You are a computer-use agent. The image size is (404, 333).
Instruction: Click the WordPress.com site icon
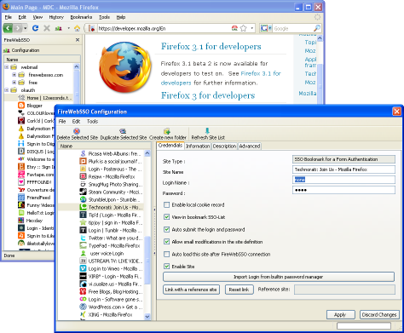[83, 307]
